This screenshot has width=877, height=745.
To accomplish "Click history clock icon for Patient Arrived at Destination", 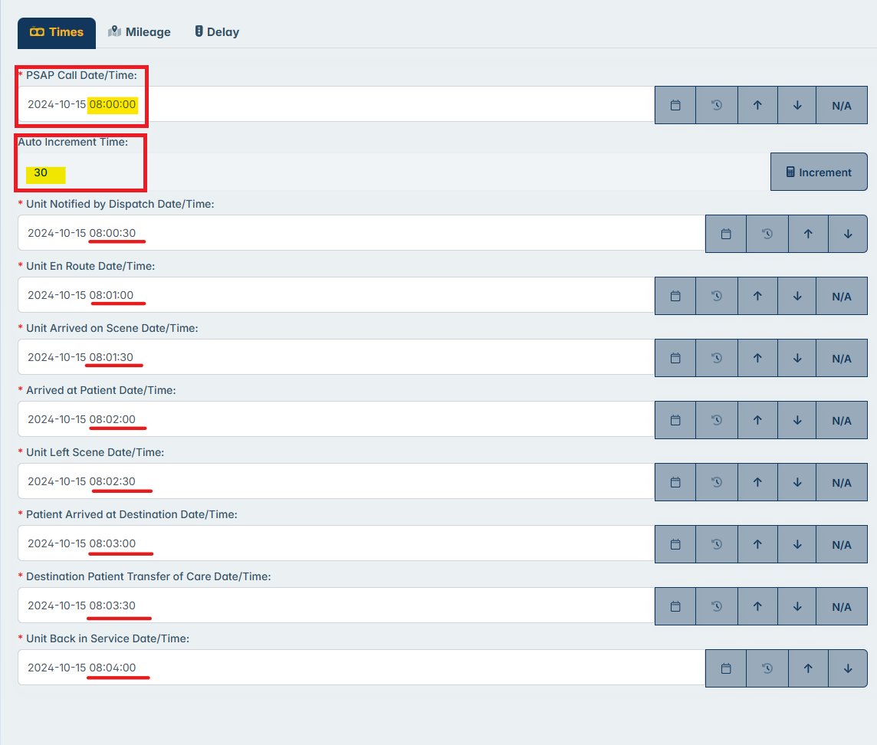I will 717,544.
